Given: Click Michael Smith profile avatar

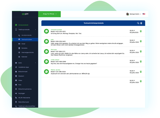Looking at the screenshot, I should (x=127, y=14).
